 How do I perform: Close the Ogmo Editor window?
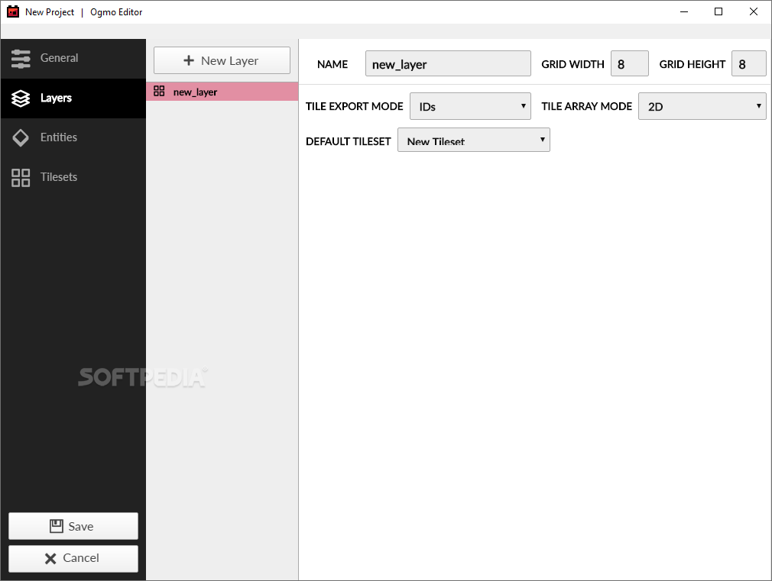pos(754,11)
